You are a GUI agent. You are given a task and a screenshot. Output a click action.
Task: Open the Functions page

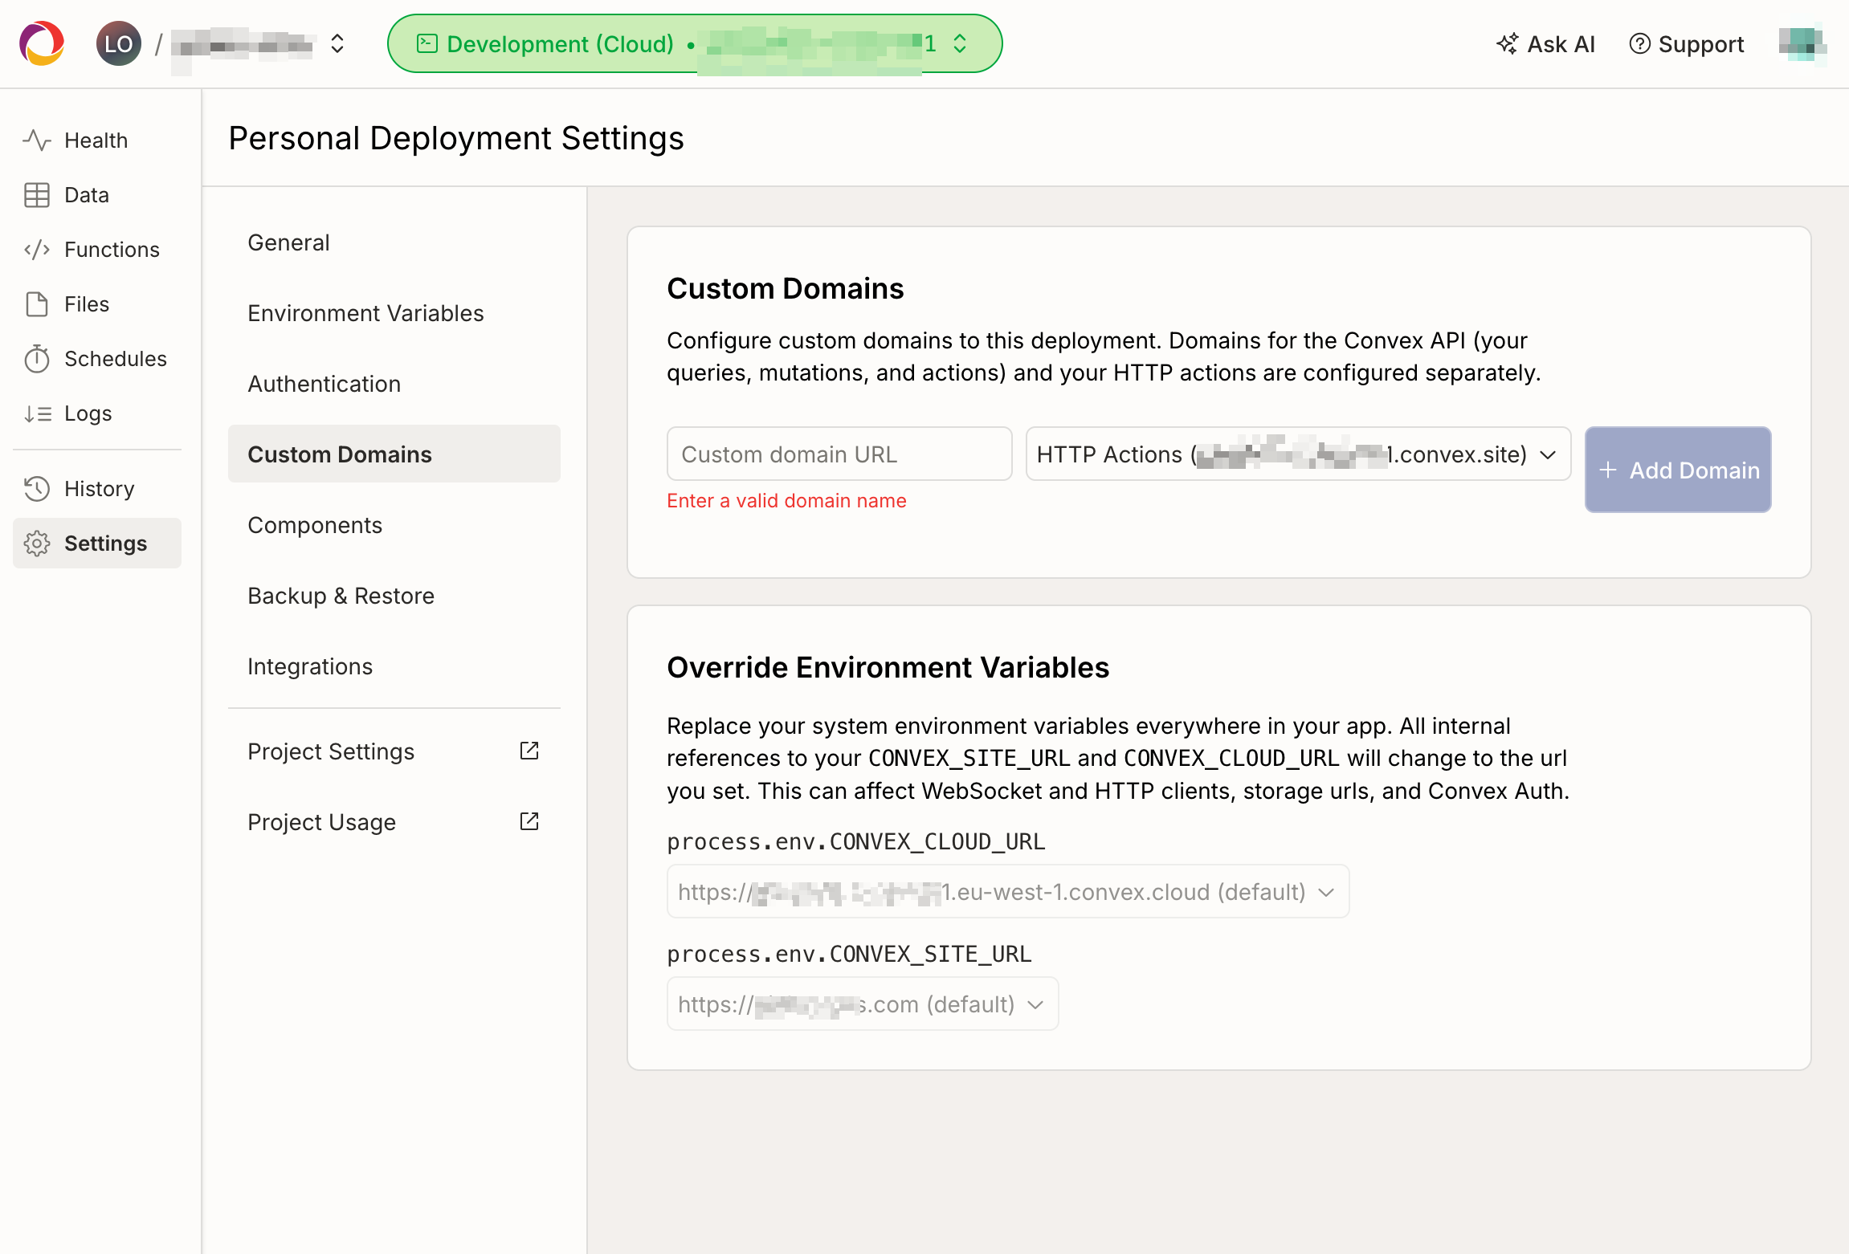point(111,250)
